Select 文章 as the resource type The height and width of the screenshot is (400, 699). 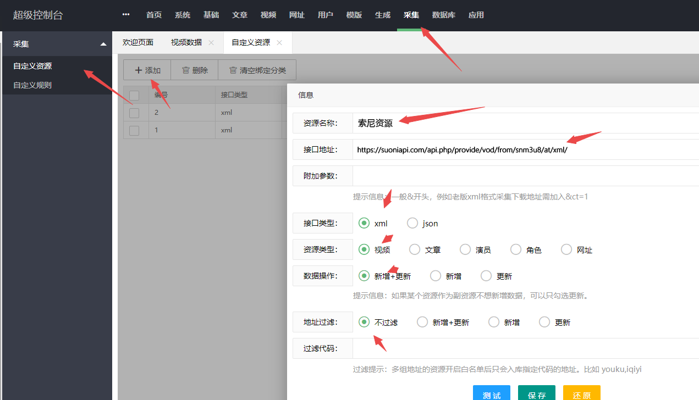click(414, 249)
